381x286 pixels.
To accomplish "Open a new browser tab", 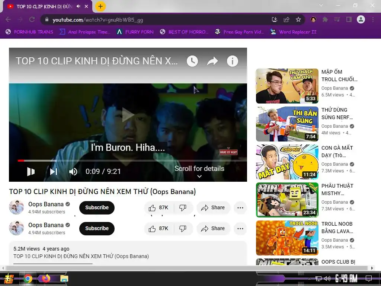I will (100, 6).
